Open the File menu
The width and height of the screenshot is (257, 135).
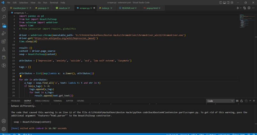[8, 3]
